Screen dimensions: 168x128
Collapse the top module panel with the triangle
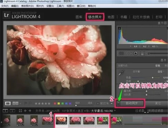tap(89, 10)
